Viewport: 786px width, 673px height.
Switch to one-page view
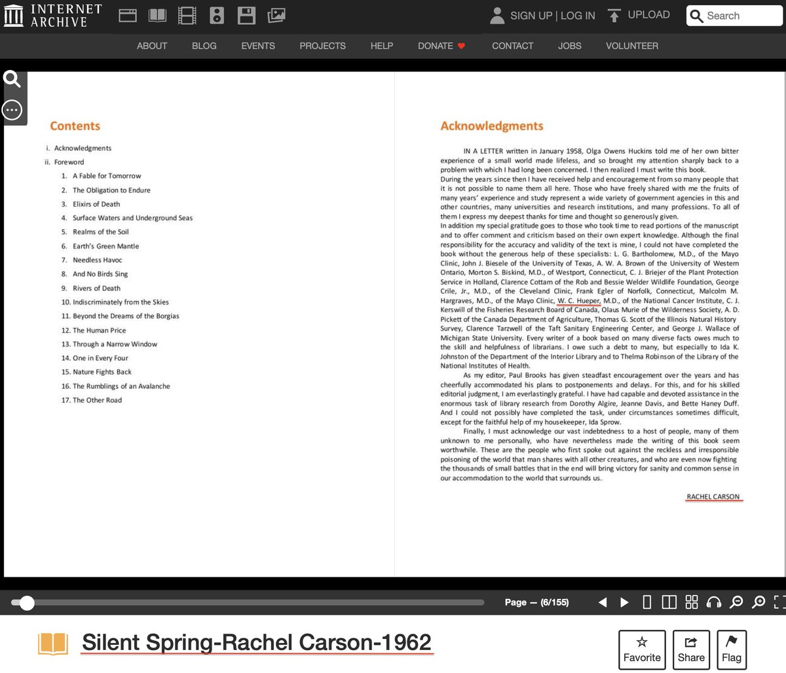pos(647,602)
